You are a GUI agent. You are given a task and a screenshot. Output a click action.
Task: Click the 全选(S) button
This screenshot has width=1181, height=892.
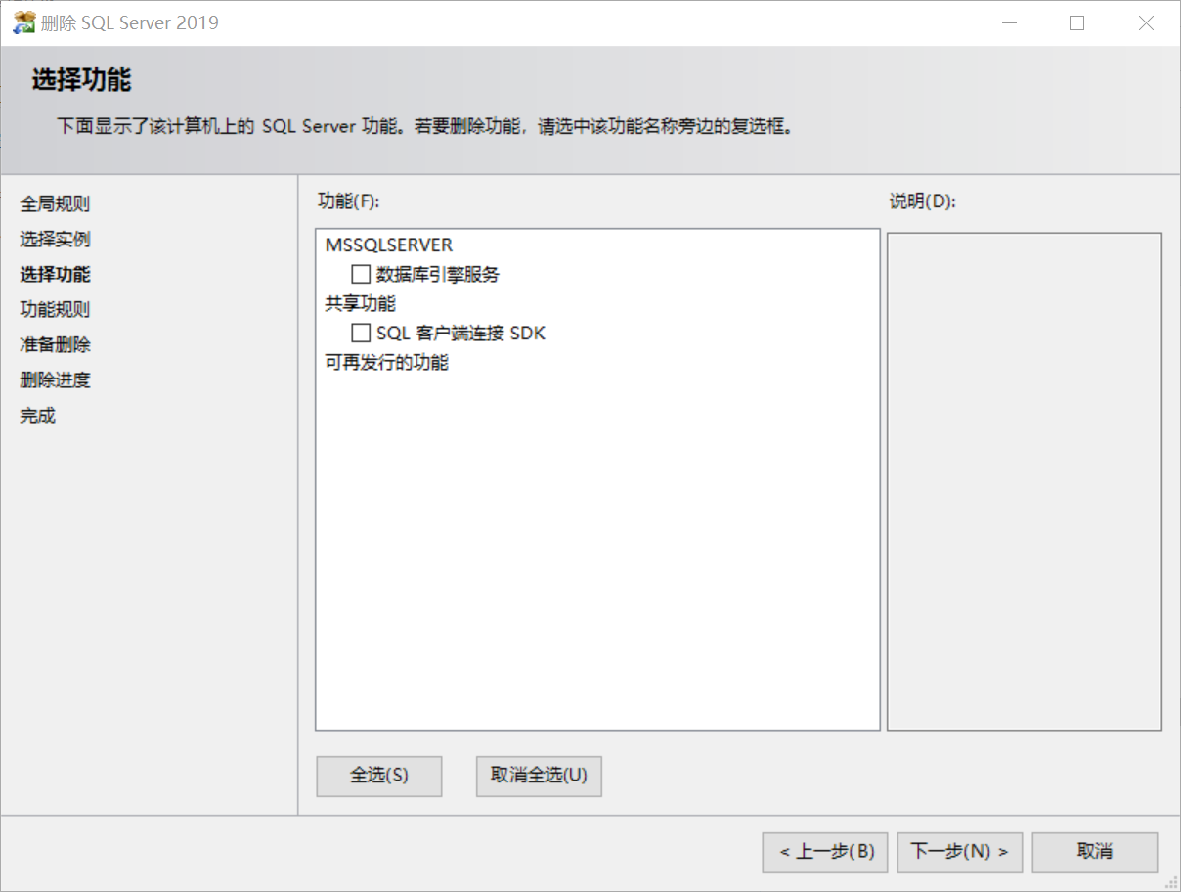coord(379,776)
